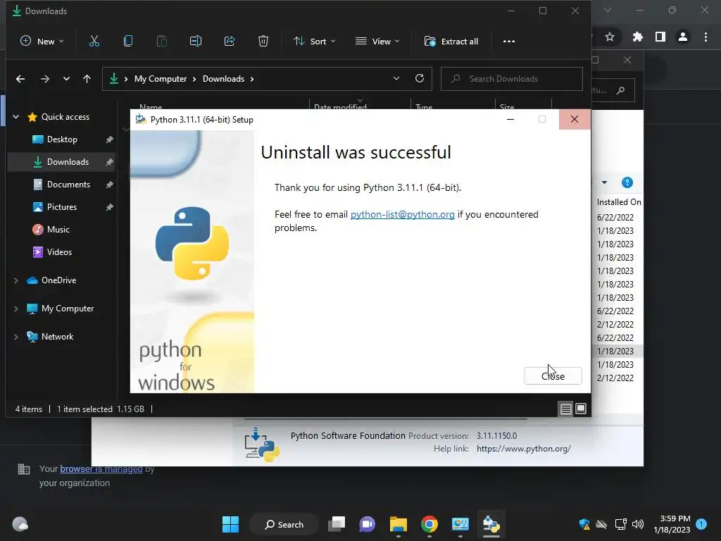Image resolution: width=721 pixels, height=541 pixels.
Task: Click the Search Downloads field
Action: (x=512, y=79)
